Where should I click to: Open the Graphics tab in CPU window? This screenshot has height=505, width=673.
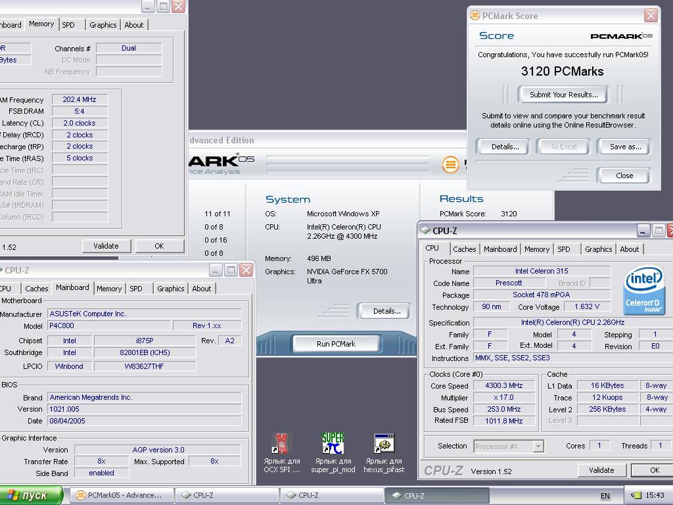click(x=598, y=249)
